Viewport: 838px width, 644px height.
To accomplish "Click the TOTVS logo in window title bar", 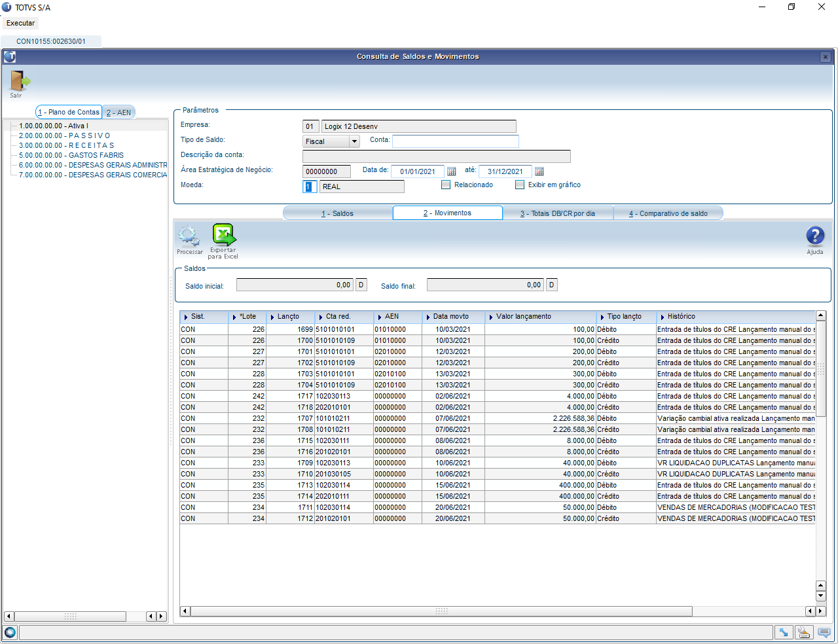I will tap(10, 57).
